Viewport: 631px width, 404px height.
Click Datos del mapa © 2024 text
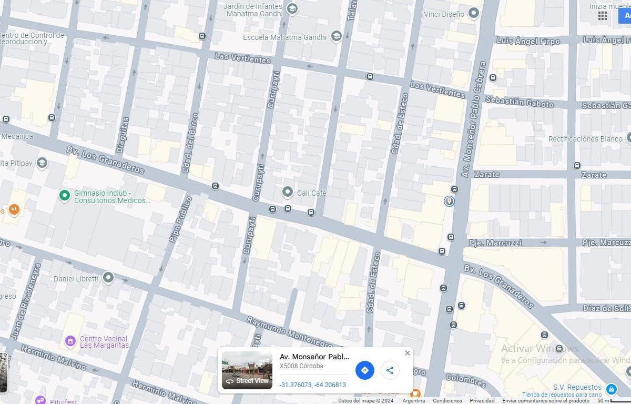365,401
